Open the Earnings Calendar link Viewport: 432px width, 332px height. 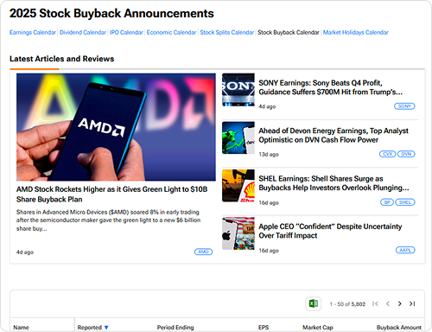point(33,32)
